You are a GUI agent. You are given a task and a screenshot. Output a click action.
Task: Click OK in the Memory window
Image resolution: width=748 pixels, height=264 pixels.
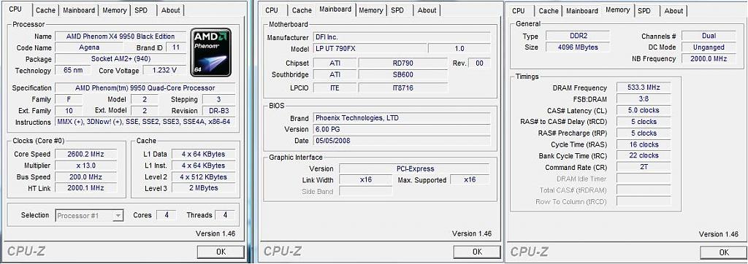[x=724, y=252]
